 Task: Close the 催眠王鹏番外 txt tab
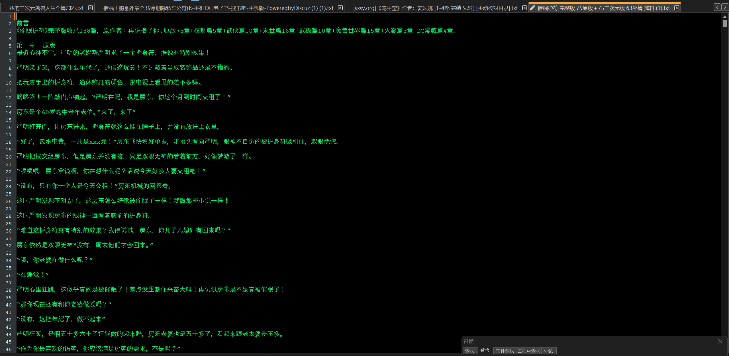click(x=340, y=8)
